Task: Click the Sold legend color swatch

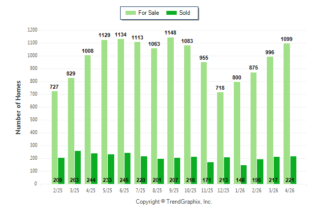Action: point(171,13)
